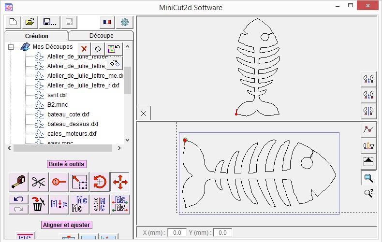The height and width of the screenshot is (242, 382).
Task: Click the diamond shapes transform icon
Action: click(115, 63)
